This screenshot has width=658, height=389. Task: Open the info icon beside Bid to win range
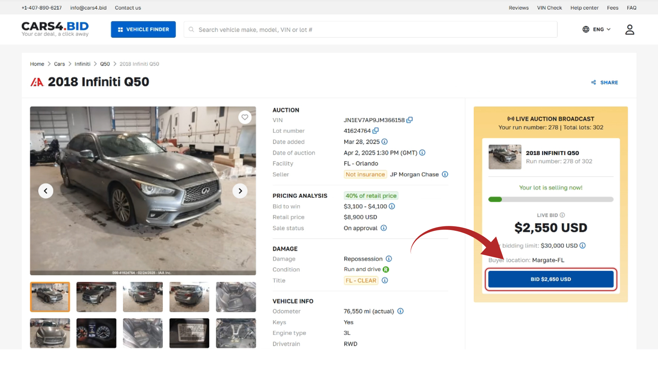[392, 206]
